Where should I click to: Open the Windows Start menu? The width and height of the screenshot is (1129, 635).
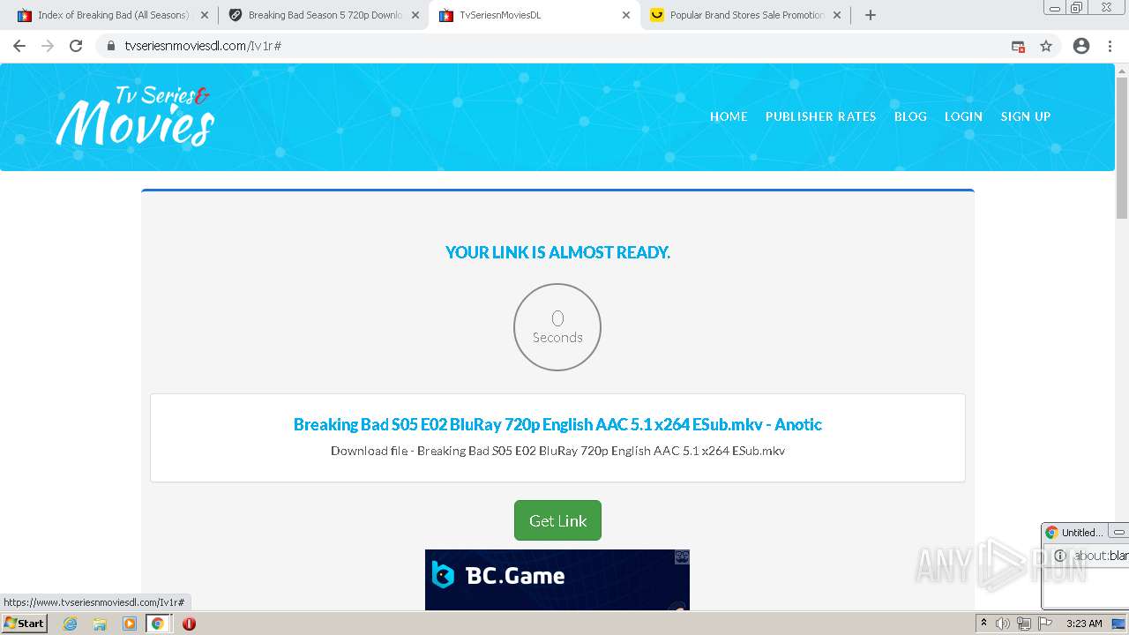(x=25, y=624)
